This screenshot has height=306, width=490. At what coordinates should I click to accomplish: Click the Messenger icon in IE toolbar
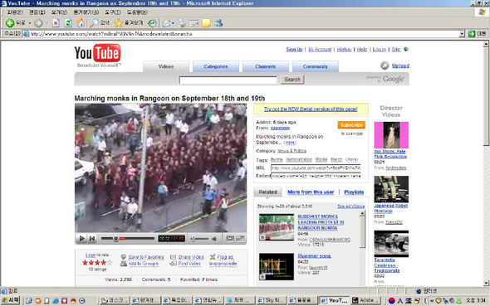coord(218,22)
